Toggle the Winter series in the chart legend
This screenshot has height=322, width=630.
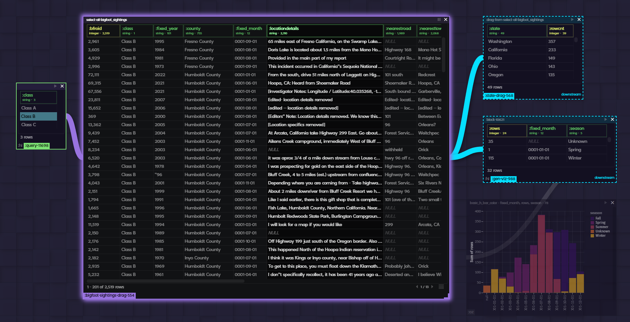(x=600, y=236)
